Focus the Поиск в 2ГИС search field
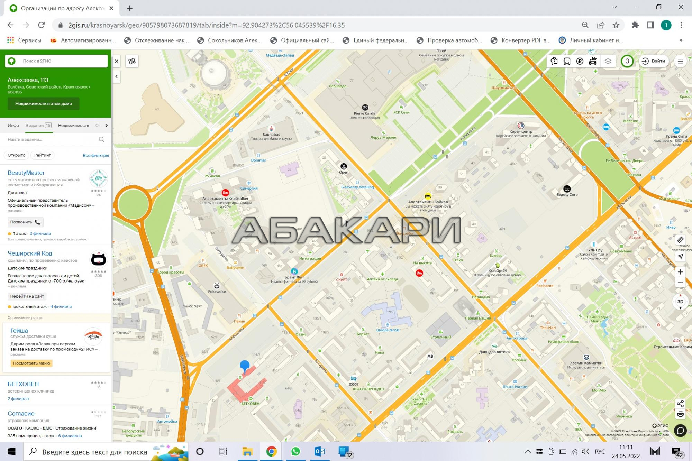The height and width of the screenshot is (461, 692). [56, 61]
